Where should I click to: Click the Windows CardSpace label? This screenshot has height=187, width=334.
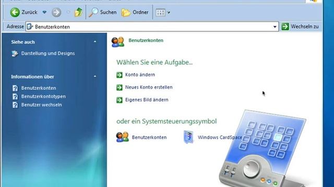coord(220,137)
